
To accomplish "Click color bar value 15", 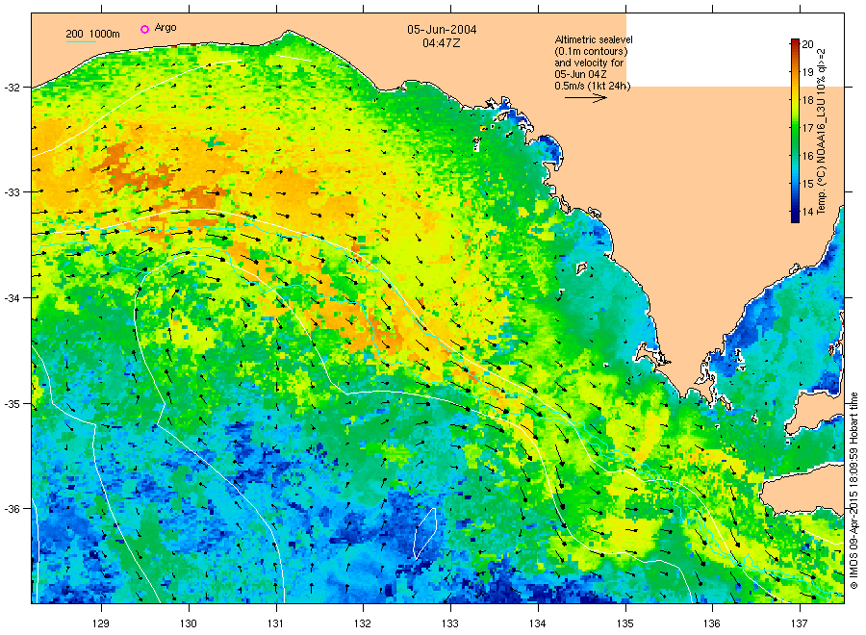I will [x=807, y=184].
